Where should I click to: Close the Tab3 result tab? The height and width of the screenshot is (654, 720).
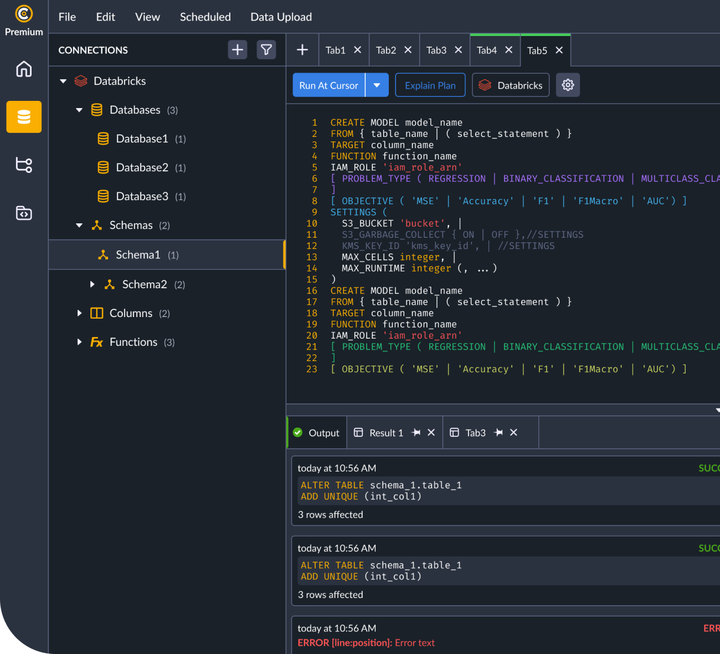514,432
